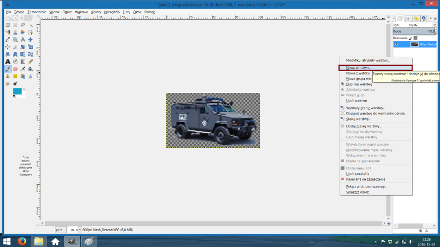The height and width of the screenshot is (247, 440).
Task: Select the Cage Transform tool
Action: tap(31, 54)
